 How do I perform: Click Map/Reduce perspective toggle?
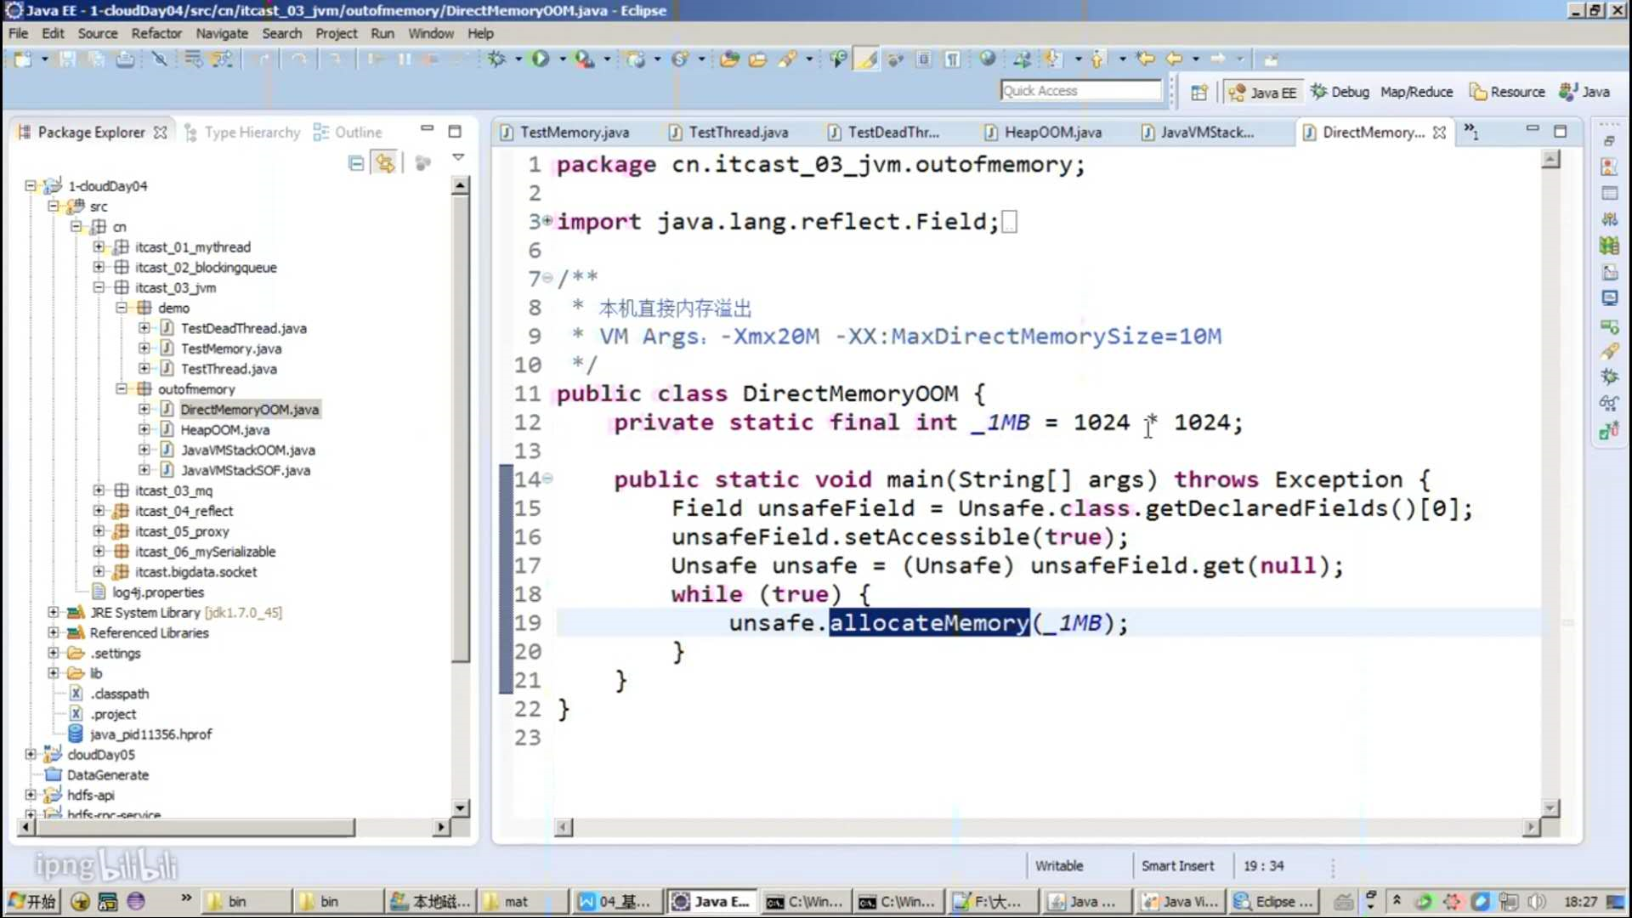tap(1414, 91)
